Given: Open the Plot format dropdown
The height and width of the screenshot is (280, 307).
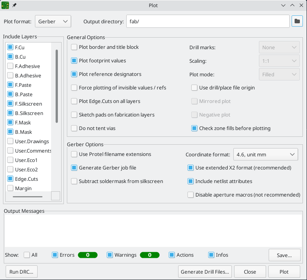Looking at the screenshot, I should (53, 21).
